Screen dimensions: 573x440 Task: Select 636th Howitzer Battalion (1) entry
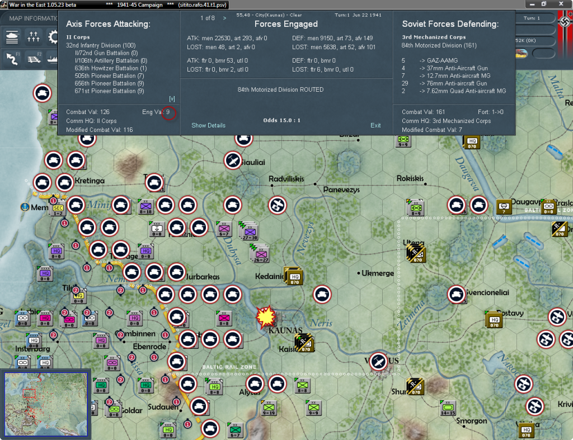[111, 68]
